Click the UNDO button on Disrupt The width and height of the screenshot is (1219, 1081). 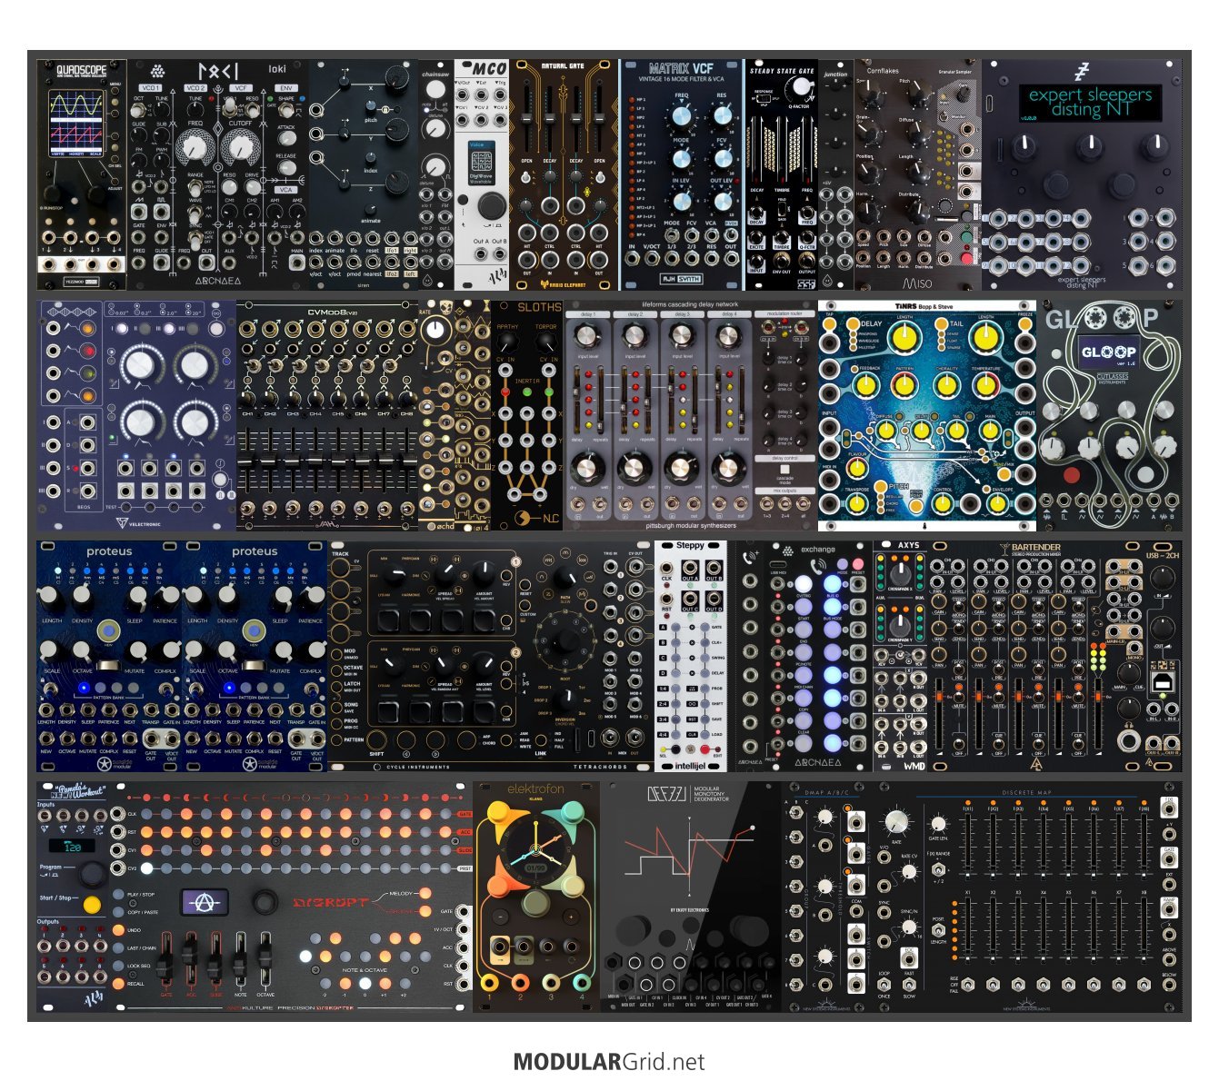coord(119,930)
